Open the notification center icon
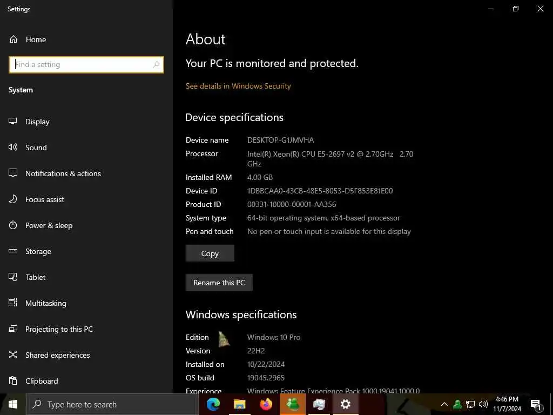 point(536,405)
